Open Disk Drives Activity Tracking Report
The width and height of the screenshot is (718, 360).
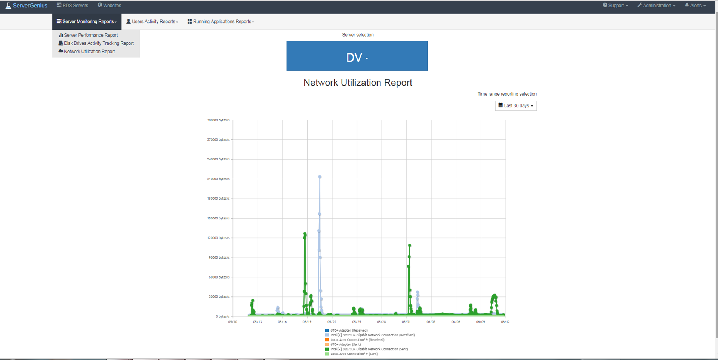pos(99,43)
